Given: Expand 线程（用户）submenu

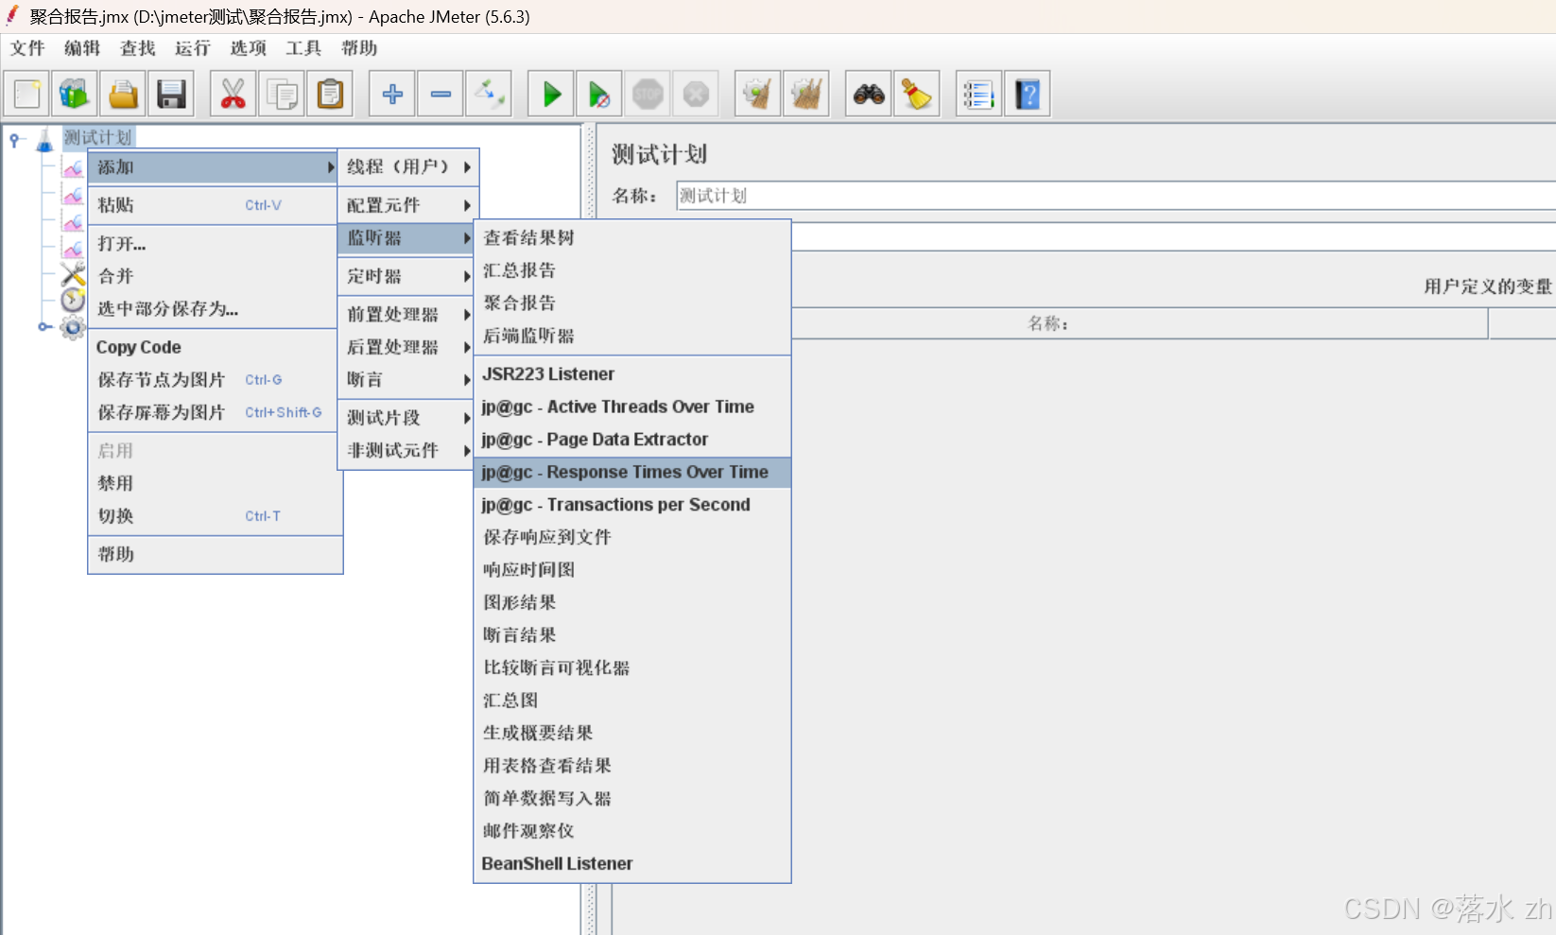Looking at the screenshot, I should (x=408, y=166).
